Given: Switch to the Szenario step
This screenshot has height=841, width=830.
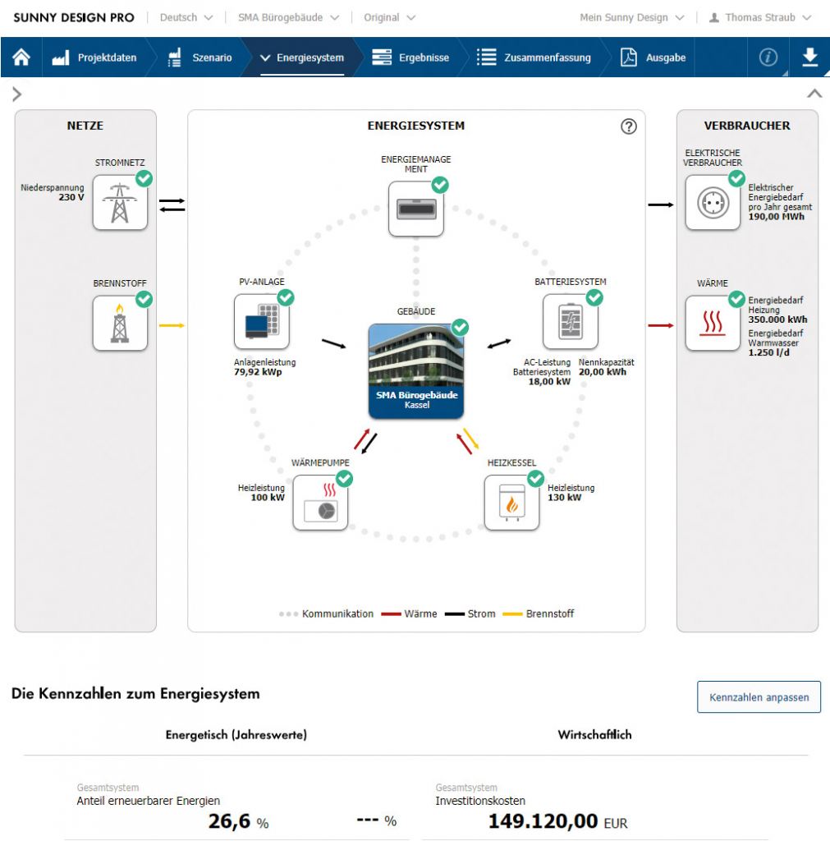Looking at the screenshot, I should click(x=212, y=57).
